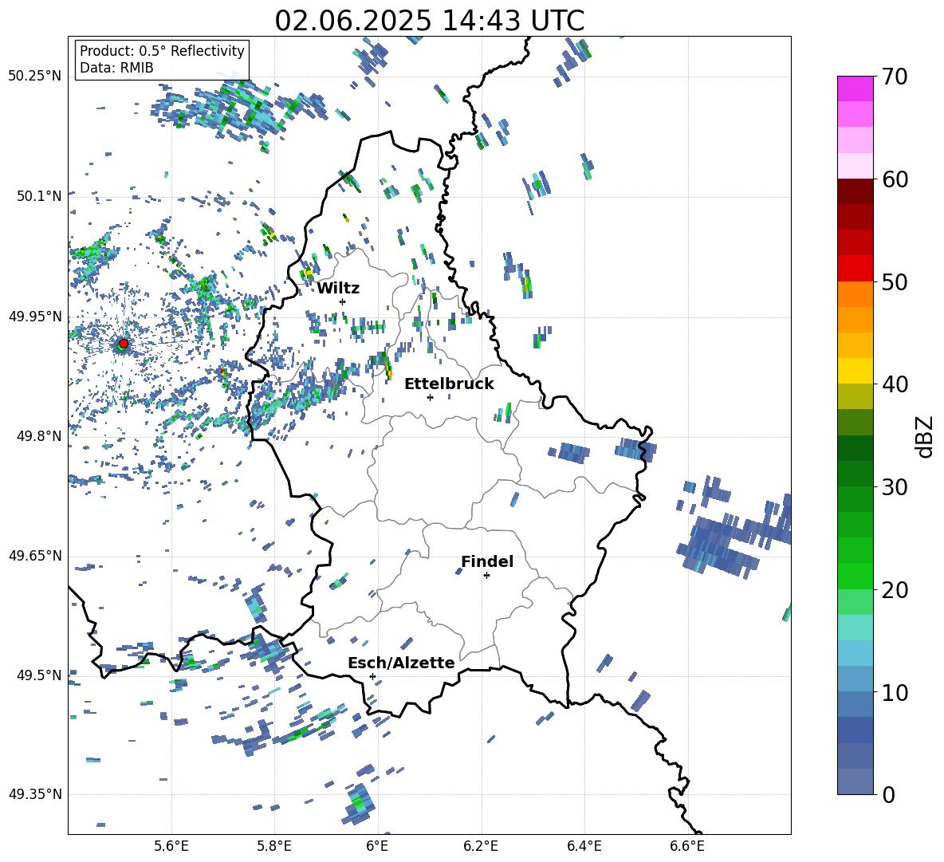The height and width of the screenshot is (862, 944).
Task: Click the Wiltz city label
Action: (338, 289)
